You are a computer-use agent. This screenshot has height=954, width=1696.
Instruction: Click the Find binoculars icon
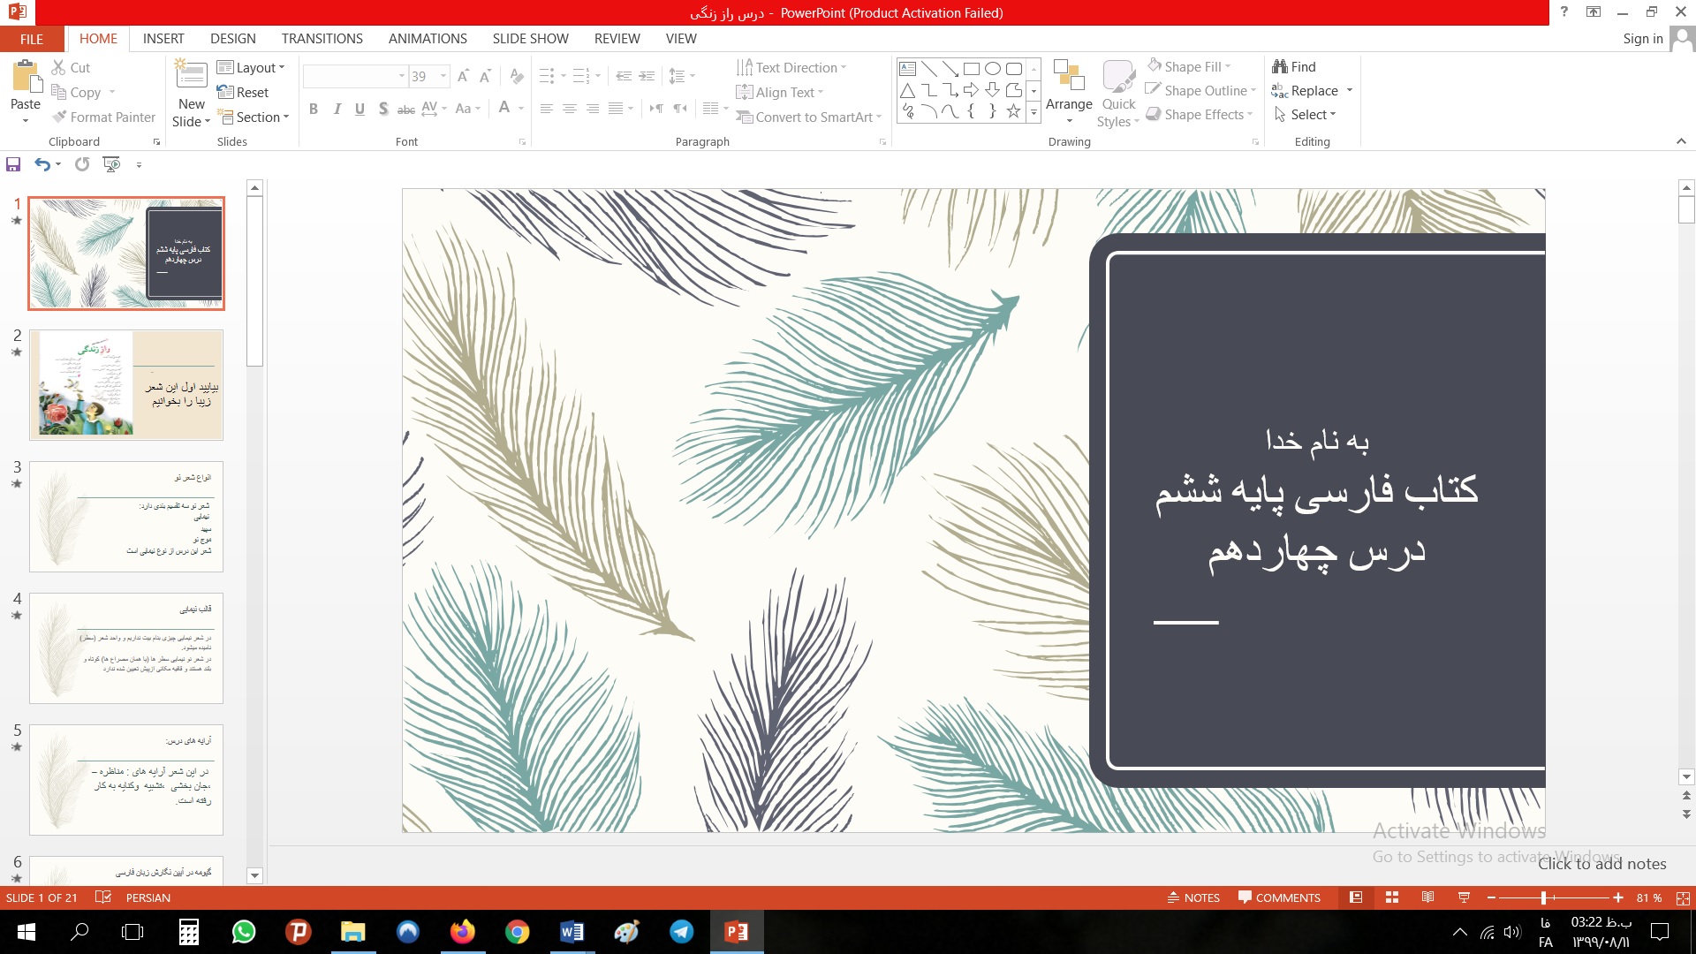tap(1280, 66)
